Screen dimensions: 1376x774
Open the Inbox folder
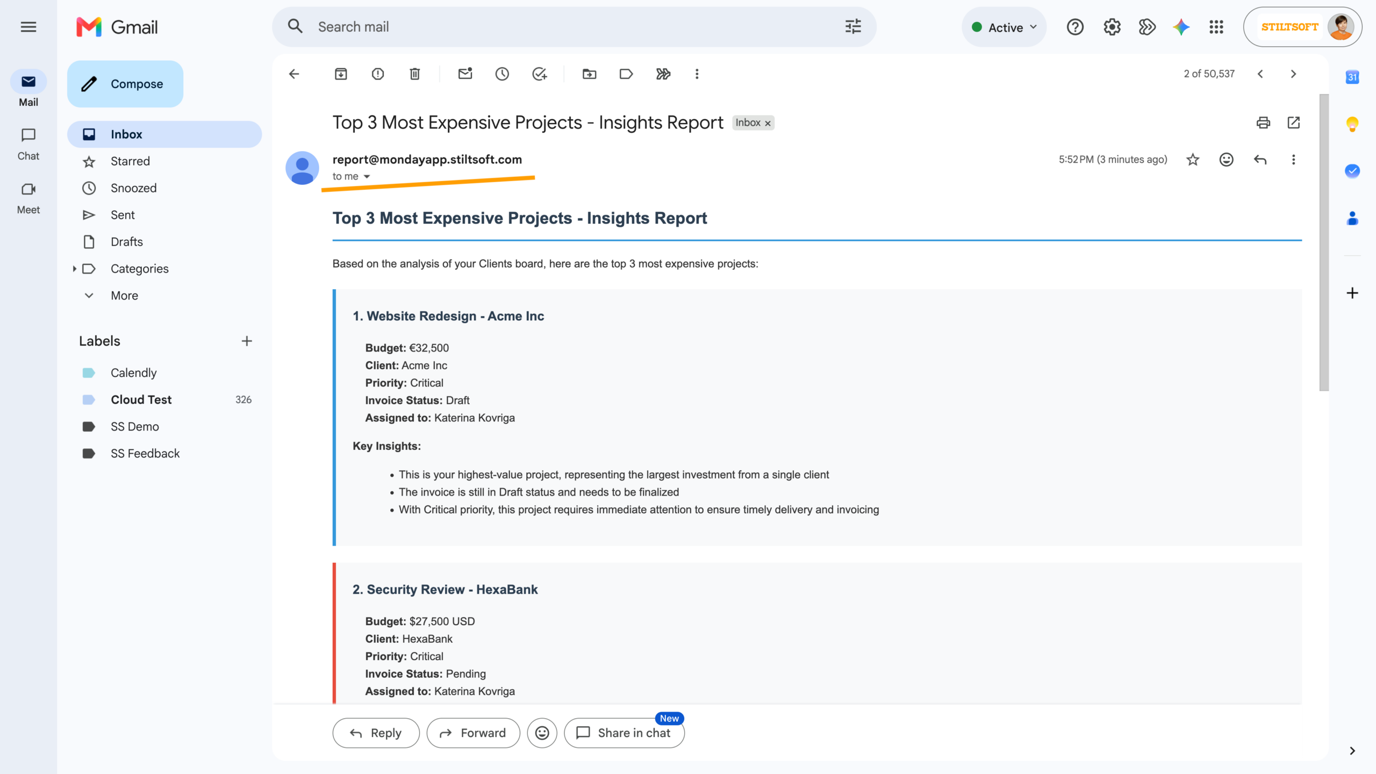[x=164, y=134]
